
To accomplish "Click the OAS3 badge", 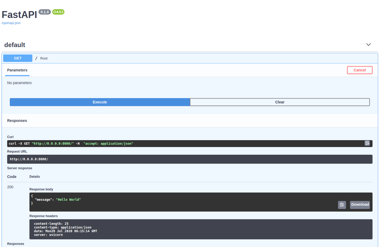I will [x=58, y=12].
